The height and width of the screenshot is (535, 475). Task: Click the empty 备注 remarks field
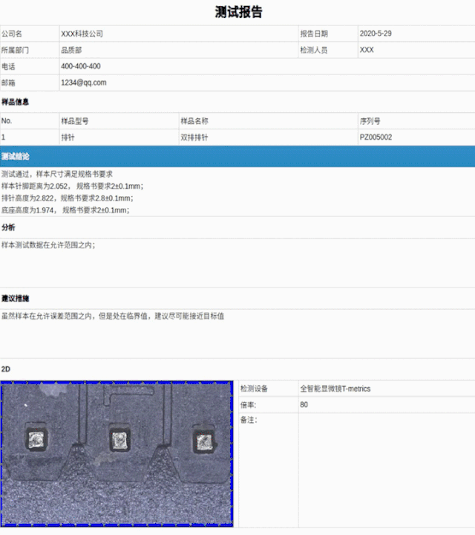pos(386,468)
